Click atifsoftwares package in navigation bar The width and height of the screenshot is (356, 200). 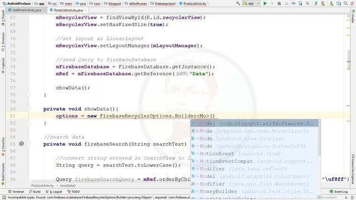136,4
